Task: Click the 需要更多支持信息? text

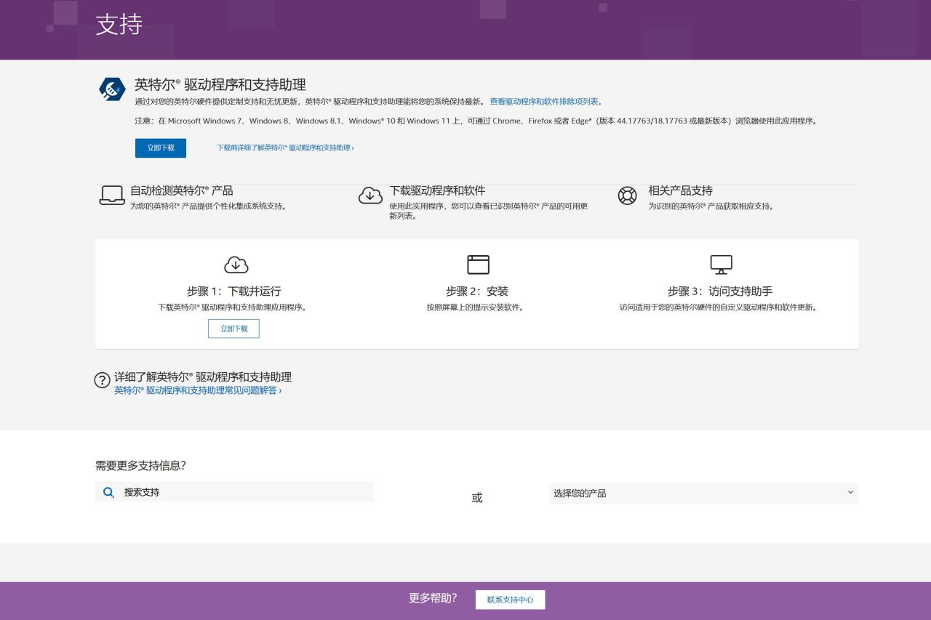Action: point(140,465)
